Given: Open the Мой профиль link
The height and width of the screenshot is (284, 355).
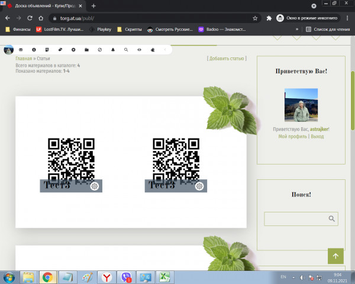Looking at the screenshot, I should (292, 136).
